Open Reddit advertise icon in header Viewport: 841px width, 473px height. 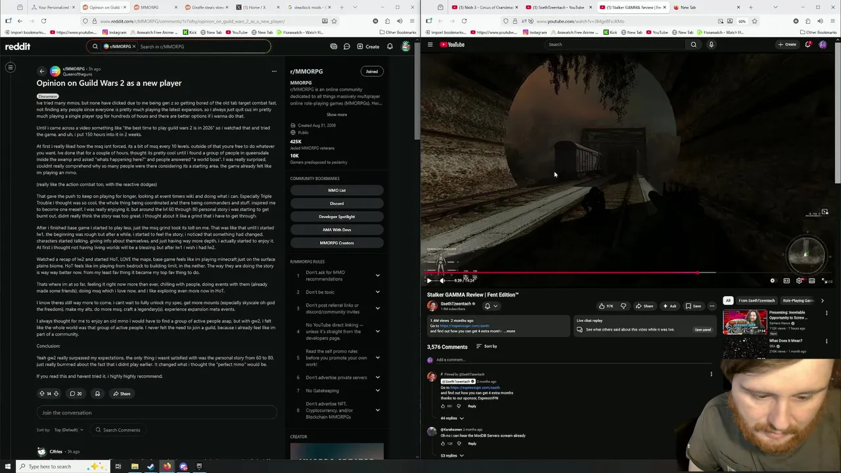tap(334, 47)
